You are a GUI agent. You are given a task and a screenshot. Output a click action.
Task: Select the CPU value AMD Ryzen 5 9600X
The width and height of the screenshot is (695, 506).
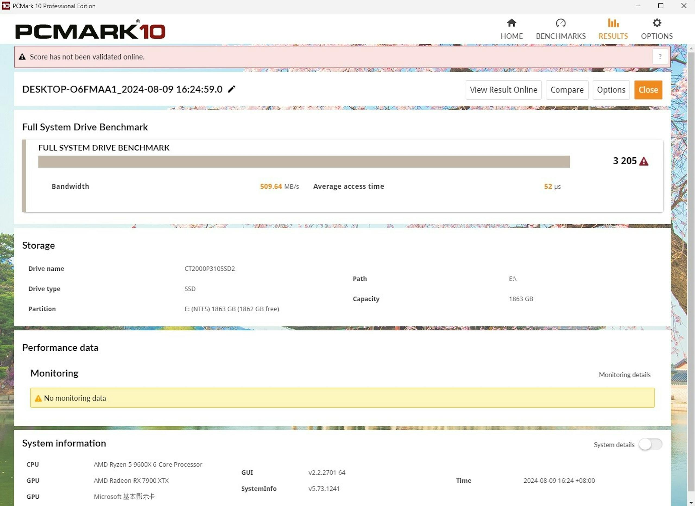[x=148, y=464]
